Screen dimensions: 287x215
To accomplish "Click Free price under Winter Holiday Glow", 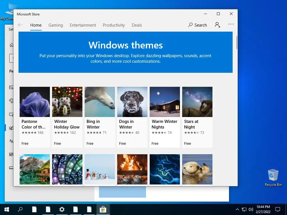I will pos(57,144).
